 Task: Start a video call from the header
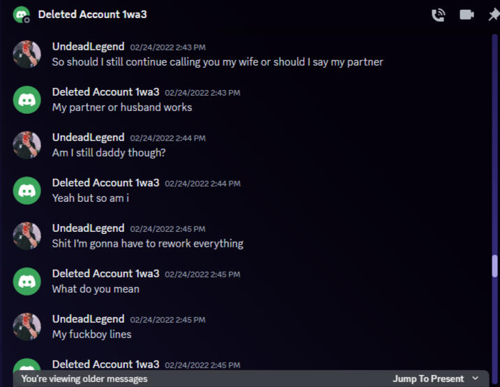[466, 15]
